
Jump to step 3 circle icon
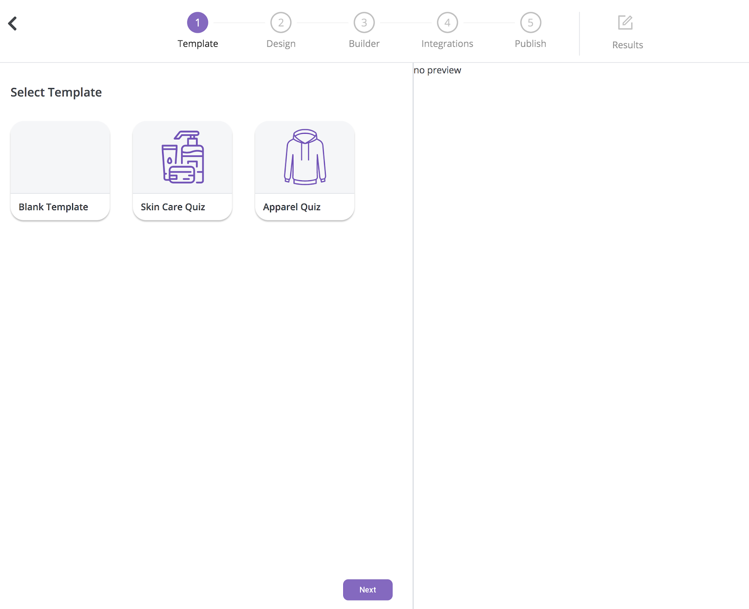364,22
